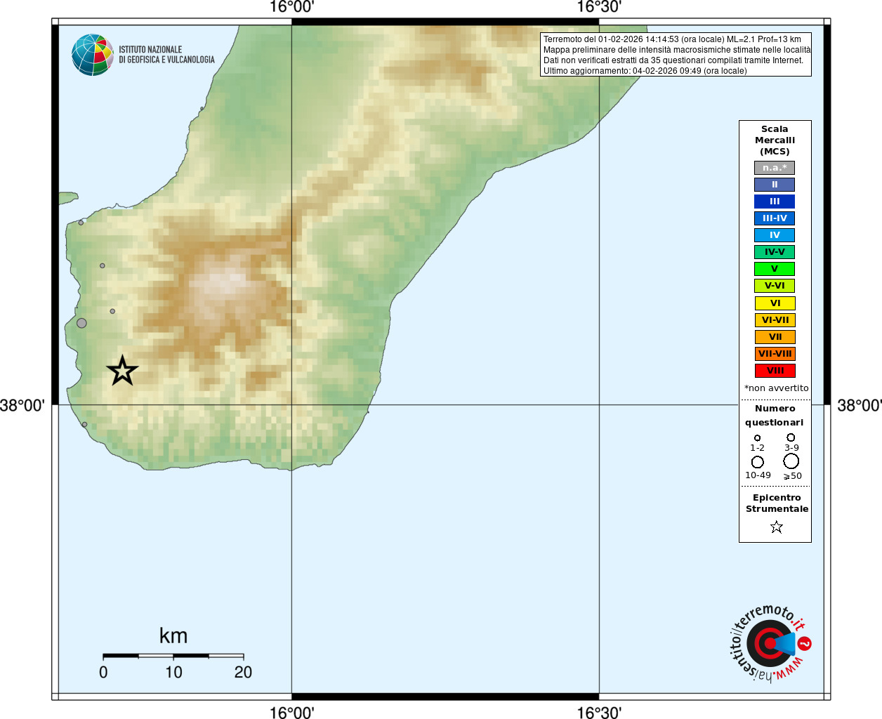The height and width of the screenshot is (719, 882).
Task: Select the orange VII-VIII intensity swatch
Action: 775,354
